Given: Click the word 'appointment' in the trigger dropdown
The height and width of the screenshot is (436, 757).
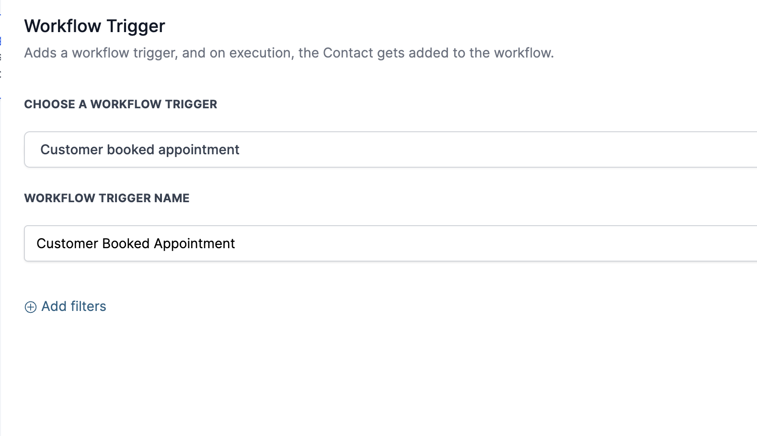Looking at the screenshot, I should click(199, 150).
